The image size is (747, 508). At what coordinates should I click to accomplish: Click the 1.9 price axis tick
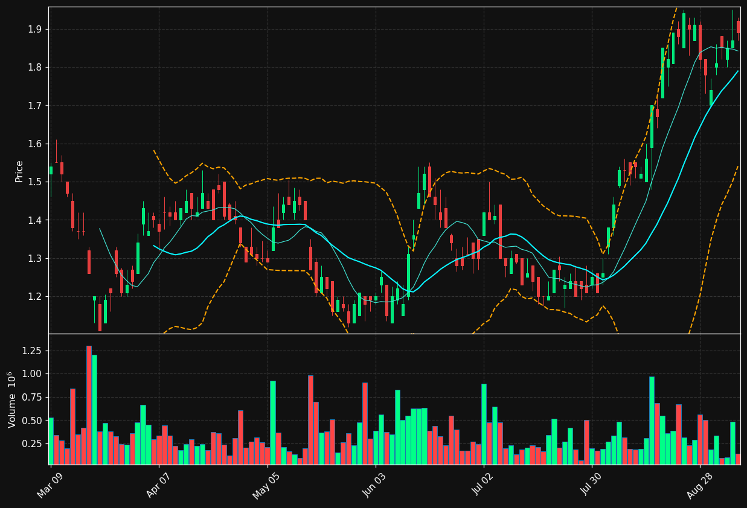pyautogui.click(x=36, y=29)
